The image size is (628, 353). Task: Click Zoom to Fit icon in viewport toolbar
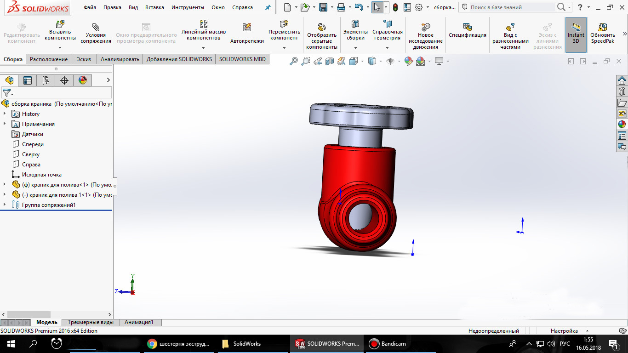coord(293,61)
